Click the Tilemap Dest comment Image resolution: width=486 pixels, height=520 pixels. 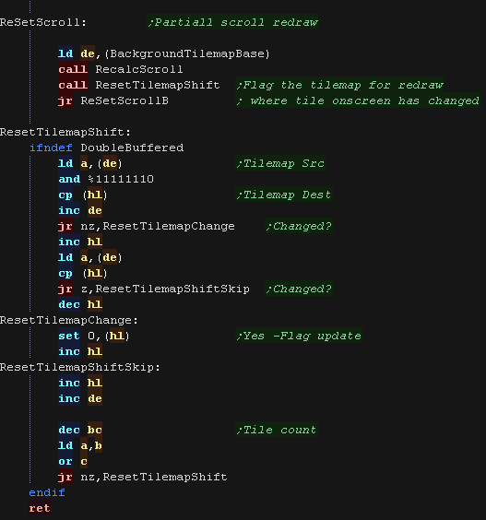[x=284, y=195]
